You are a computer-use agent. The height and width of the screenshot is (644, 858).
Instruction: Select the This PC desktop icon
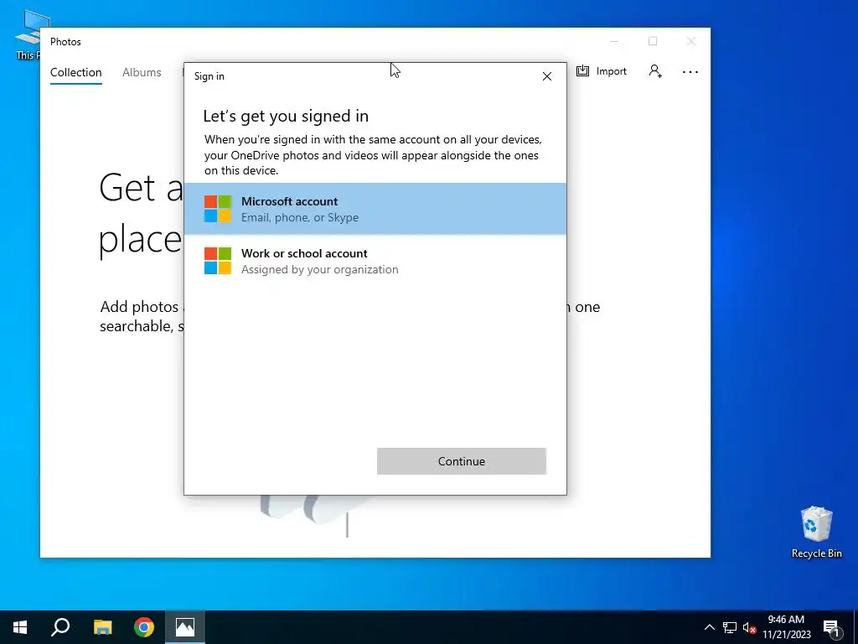pyautogui.click(x=28, y=34)
